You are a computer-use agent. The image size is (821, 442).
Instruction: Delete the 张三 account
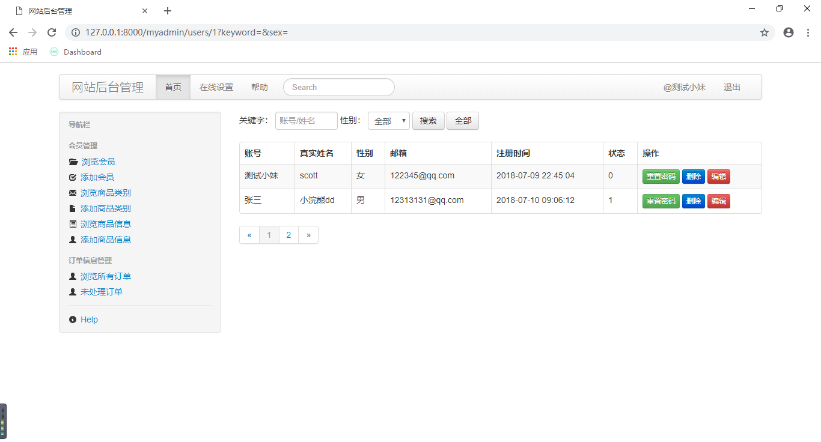click(694, 201)
